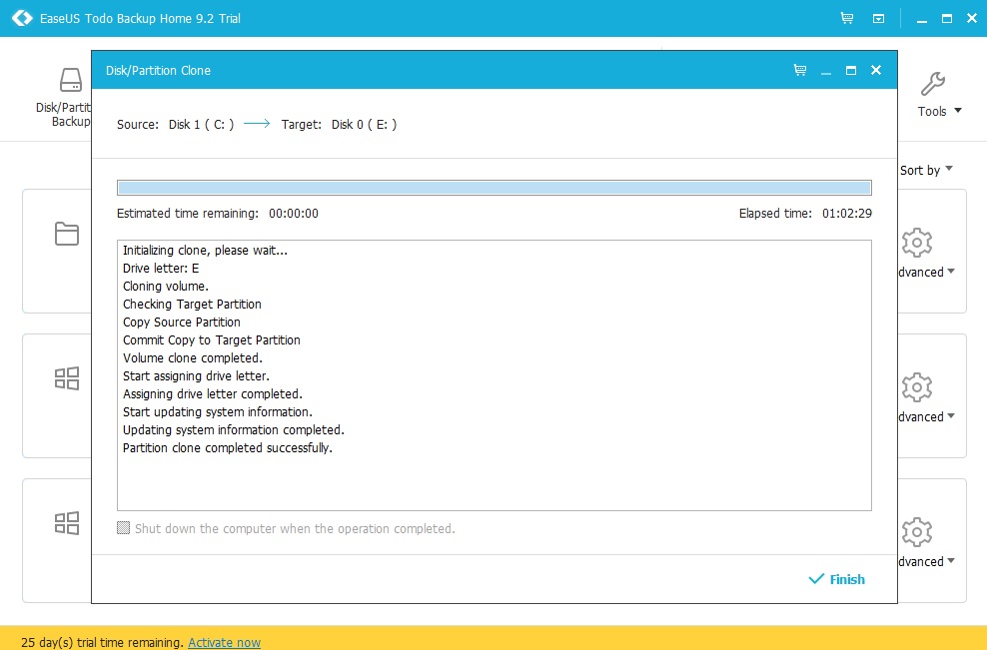This screenshot has width=987, height=650.
Task: Click the gear icon beside the folder card
Action: click(916, 243)
